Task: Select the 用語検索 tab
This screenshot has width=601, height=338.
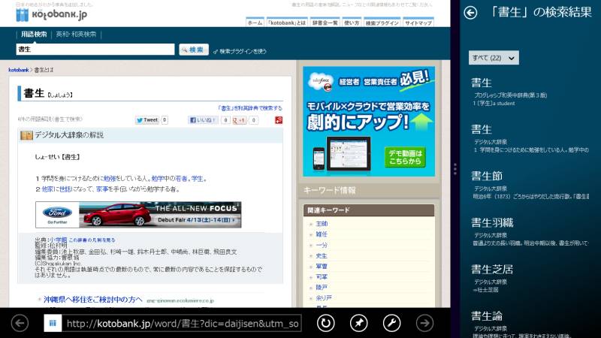Action: (35, 35)
